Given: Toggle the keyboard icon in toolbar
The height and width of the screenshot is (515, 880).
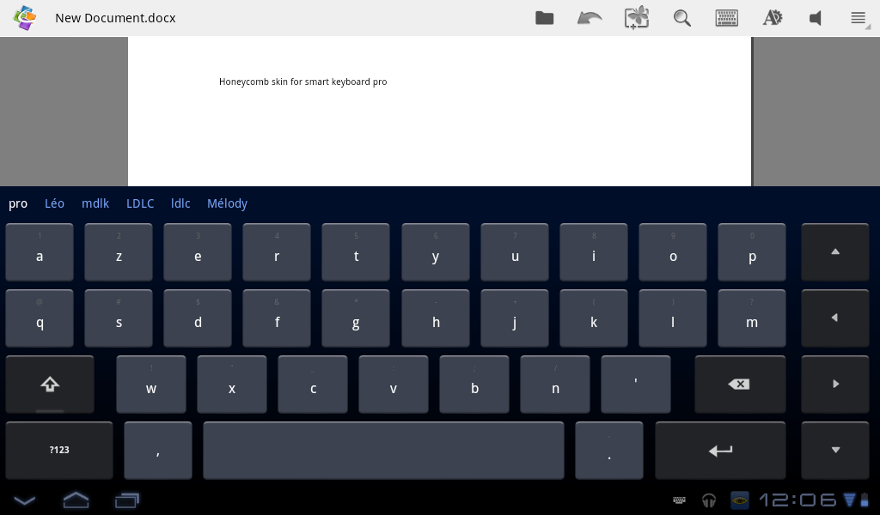Looking at the screenshot, I should (x=727, y=18).
